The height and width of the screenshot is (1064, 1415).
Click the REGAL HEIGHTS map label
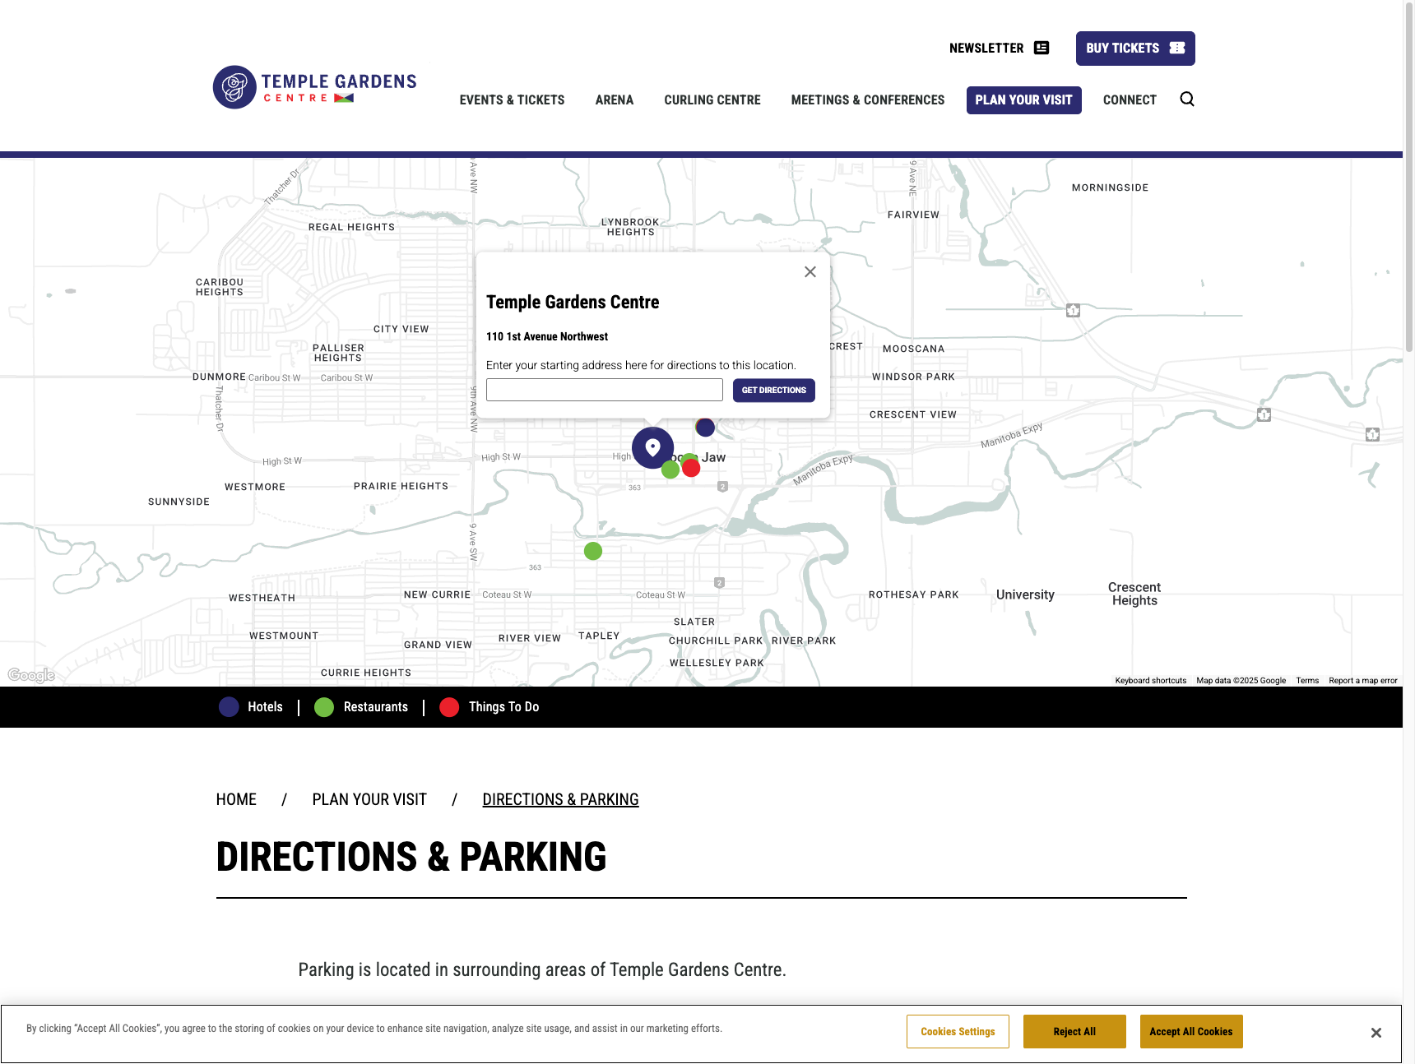click(351, 227)
